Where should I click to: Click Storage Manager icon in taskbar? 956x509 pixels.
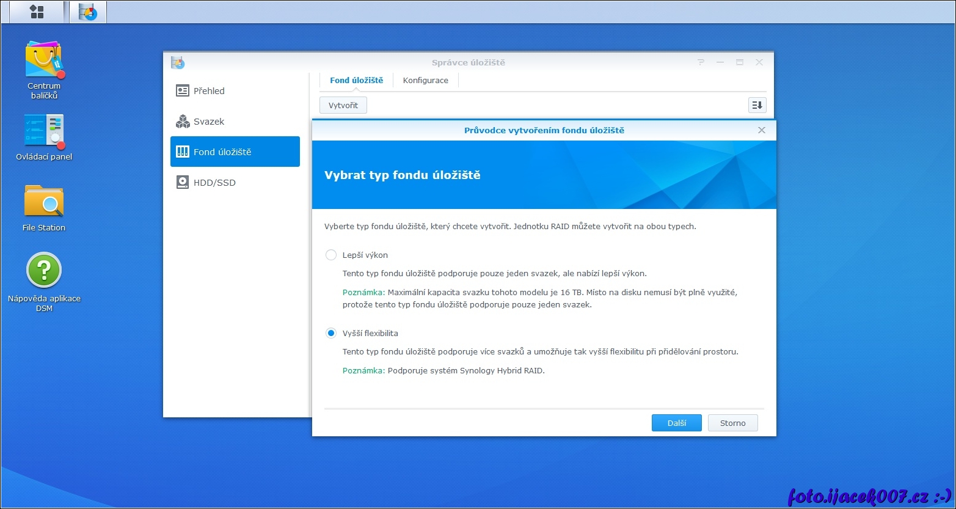pyautogui.click(x=88, y=12)
